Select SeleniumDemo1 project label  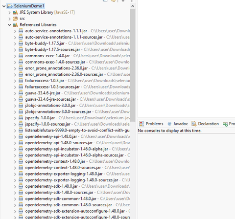coord(29,6)
